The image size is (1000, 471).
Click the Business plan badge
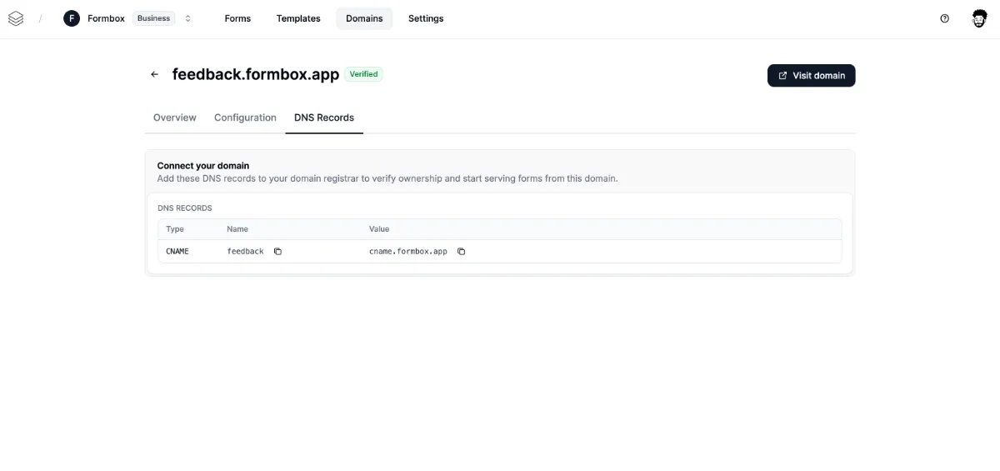pos(153,18)
